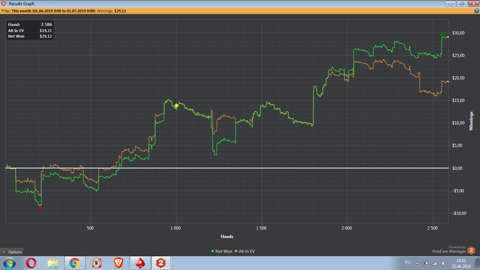This screenshot has width=480, height=270.
Task: Toggle Net Won legend green swatch
Action: click(x=213, y=251)
